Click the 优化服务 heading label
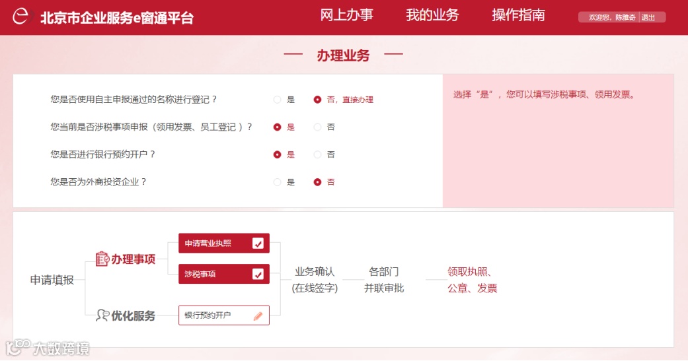688x361 pixels. coord(134,316)
